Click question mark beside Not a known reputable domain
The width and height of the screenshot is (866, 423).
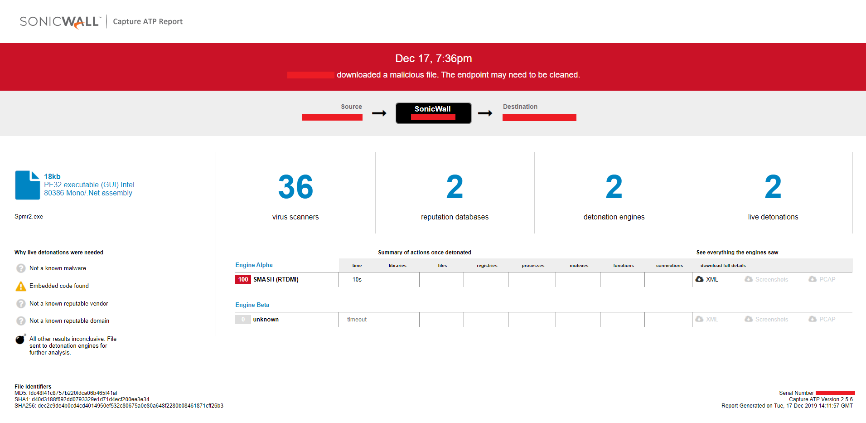(21, 321)
